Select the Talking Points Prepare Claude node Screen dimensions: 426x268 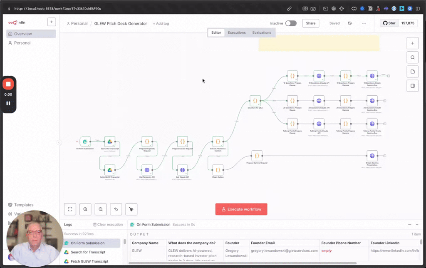(292, 124)
